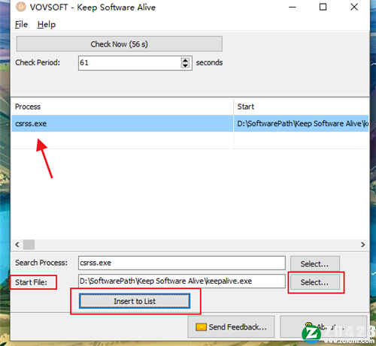Image resolution: width=376 pixels, height=346 pixels.
Task: Click the Send Feedback button
Action: pos(231,326)
